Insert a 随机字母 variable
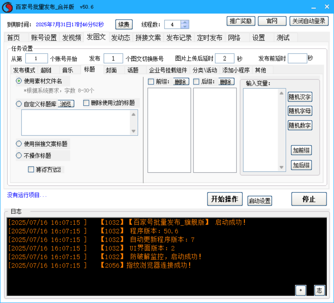 pos(300,111)
